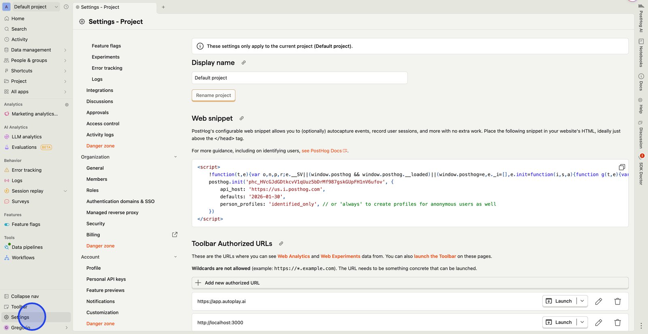Collapse the Organization settings section
Viewport: 648px width, 334px height.
(175, 157)
